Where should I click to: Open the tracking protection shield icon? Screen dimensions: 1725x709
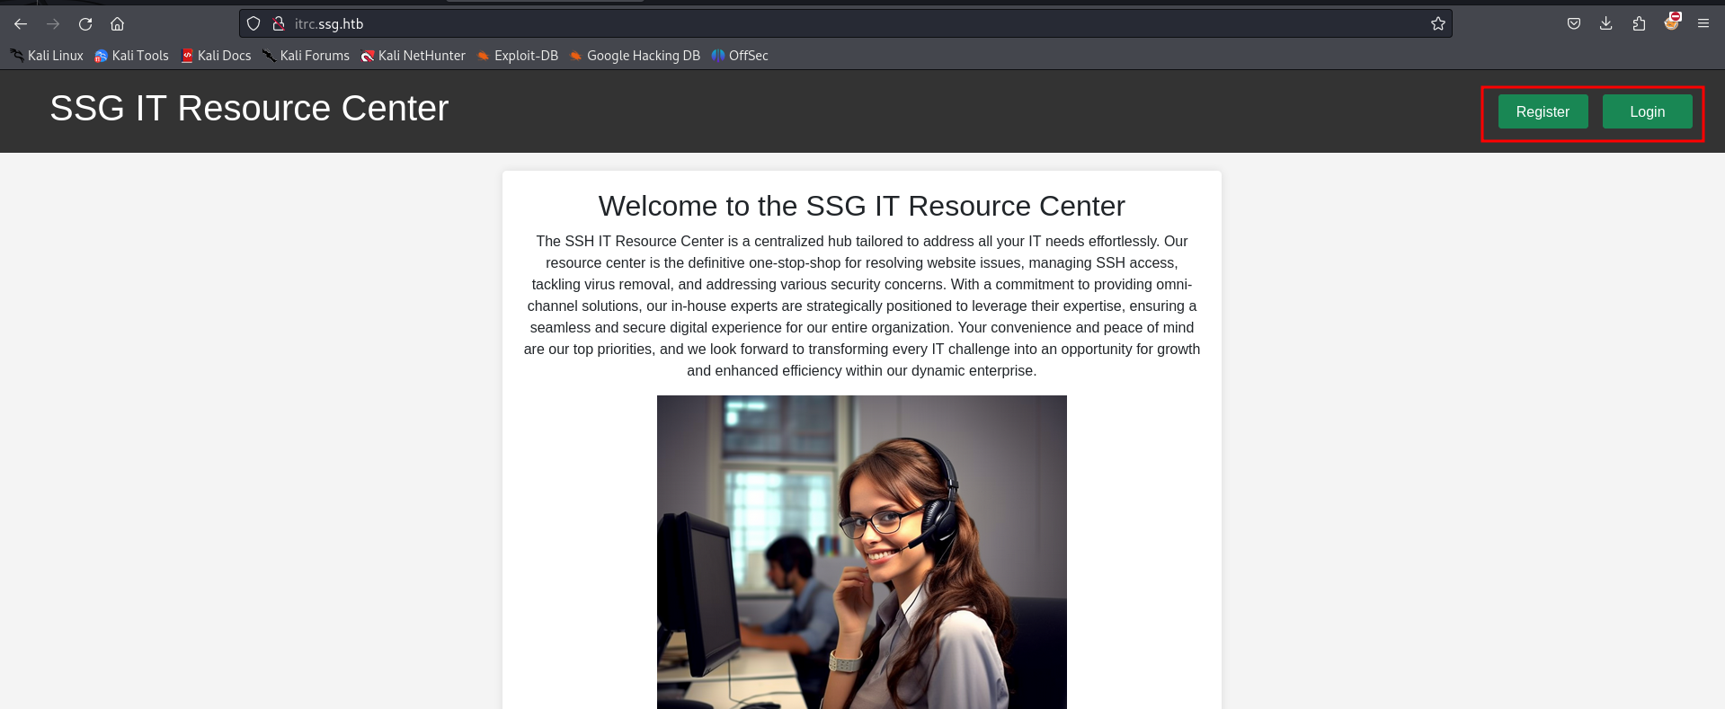pos(253,24)
